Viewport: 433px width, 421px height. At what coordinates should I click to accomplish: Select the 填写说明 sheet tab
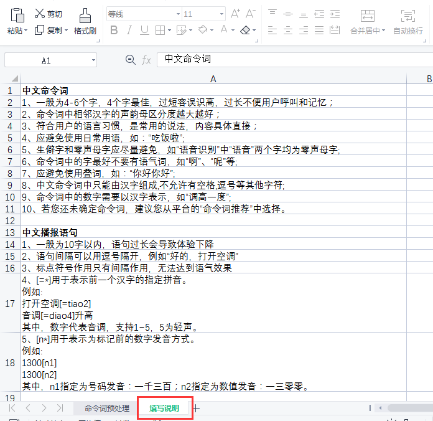tap(164, 408)
